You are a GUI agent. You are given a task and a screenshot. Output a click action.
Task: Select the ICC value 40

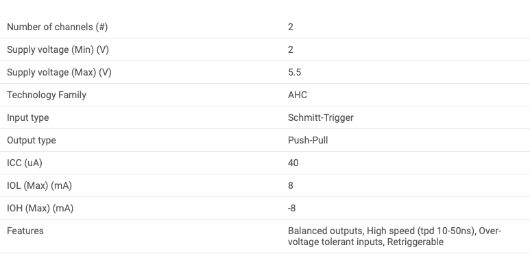tap(293, 163)
